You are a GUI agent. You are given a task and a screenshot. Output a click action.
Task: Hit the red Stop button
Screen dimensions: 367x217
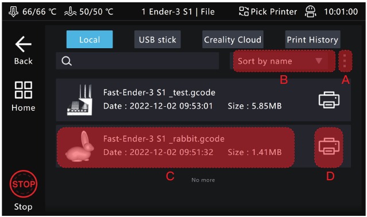tap(23, 184)
